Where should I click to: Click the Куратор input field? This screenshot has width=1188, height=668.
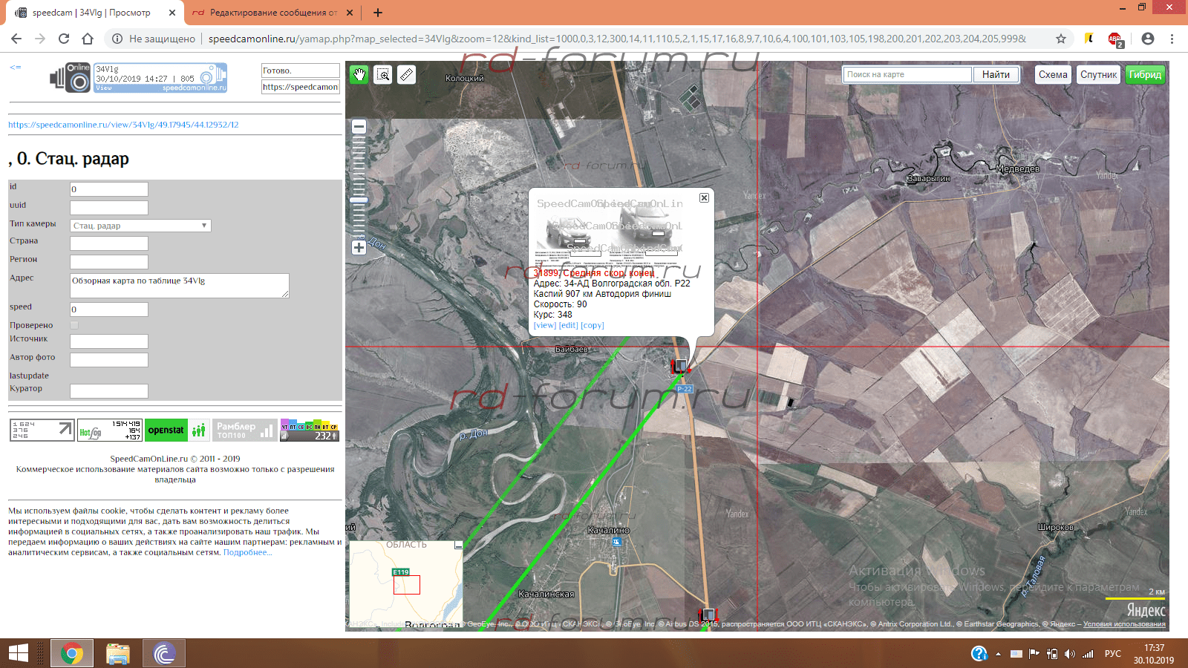pyautogui.click(x=108, y=391)
